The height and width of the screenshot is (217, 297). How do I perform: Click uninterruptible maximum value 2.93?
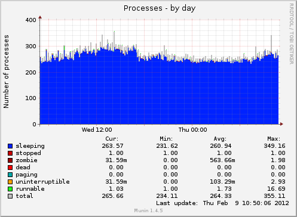click(x=278, y=182)
